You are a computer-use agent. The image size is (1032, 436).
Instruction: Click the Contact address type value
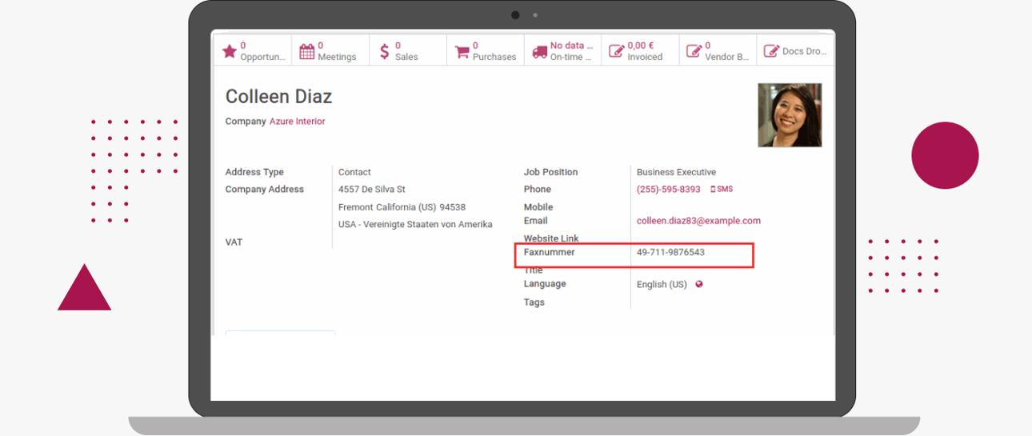pyautogui.click(x=354, y=172)
